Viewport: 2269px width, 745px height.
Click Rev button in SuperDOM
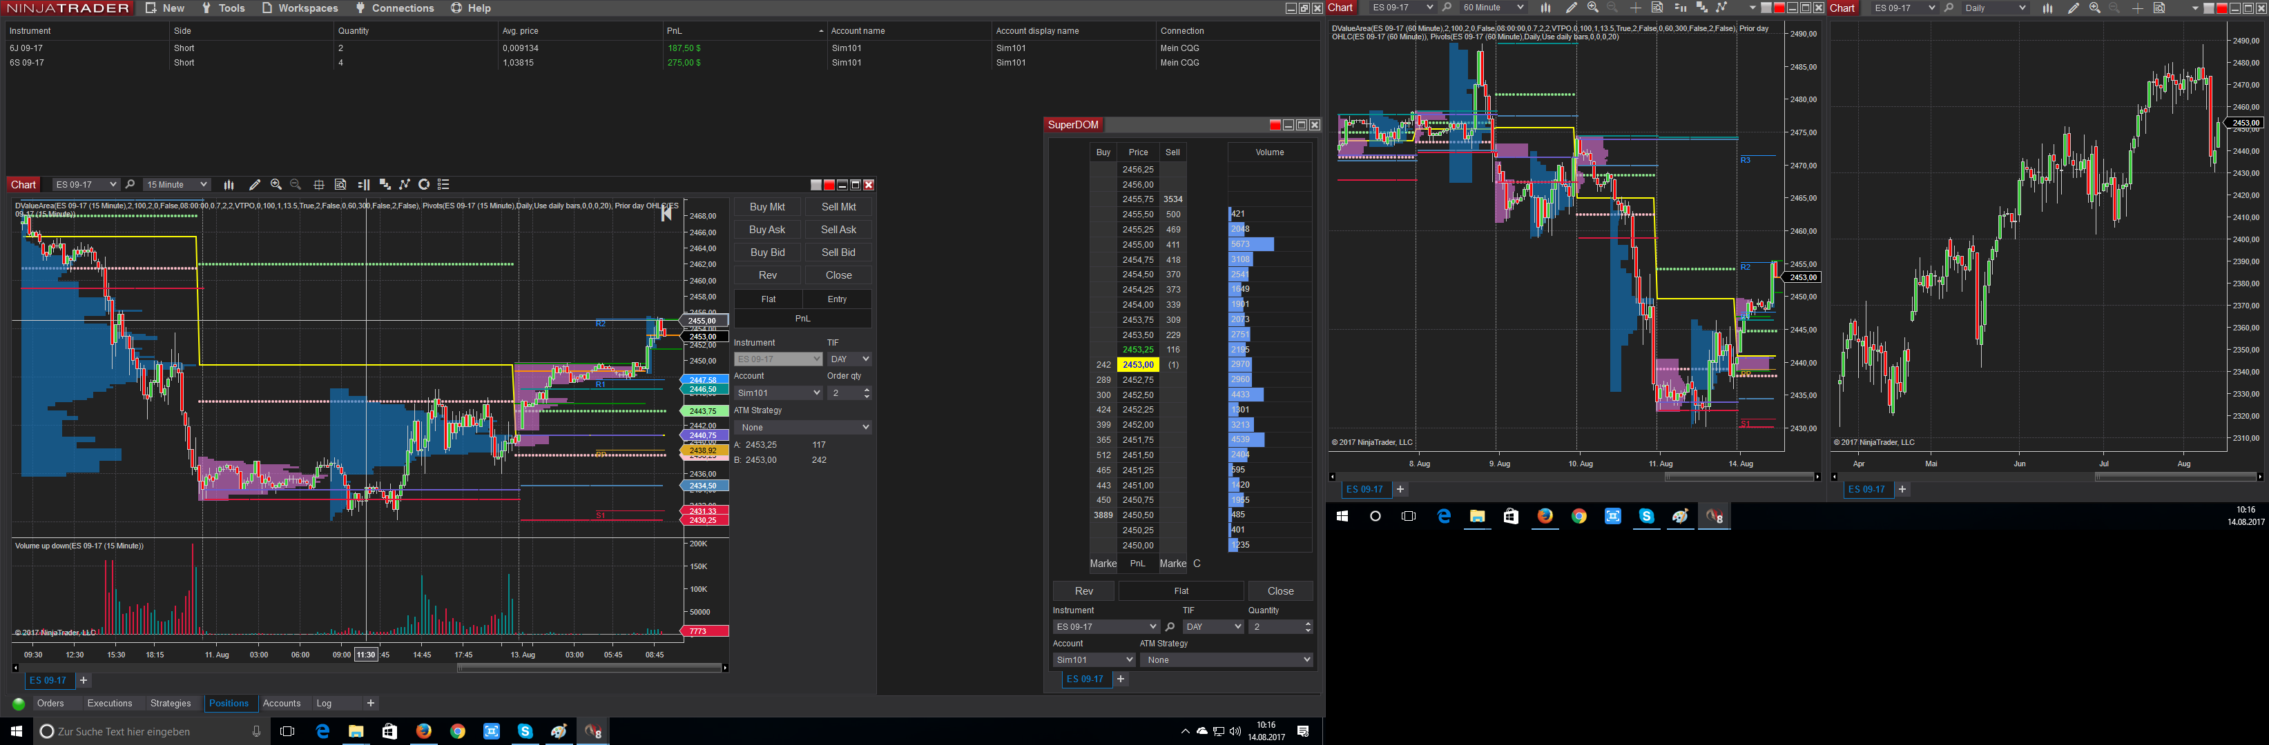click(1084, 591)
